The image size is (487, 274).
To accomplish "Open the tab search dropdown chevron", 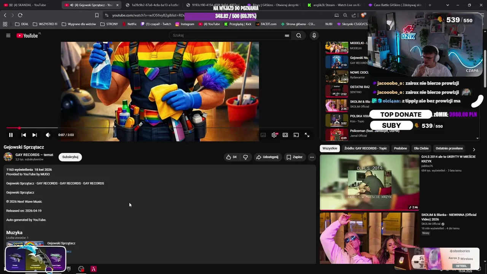I will click(447, 5).
